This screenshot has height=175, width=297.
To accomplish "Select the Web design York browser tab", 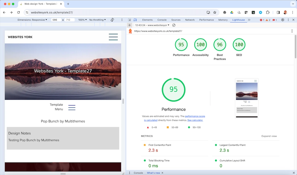I will [41, 4].
